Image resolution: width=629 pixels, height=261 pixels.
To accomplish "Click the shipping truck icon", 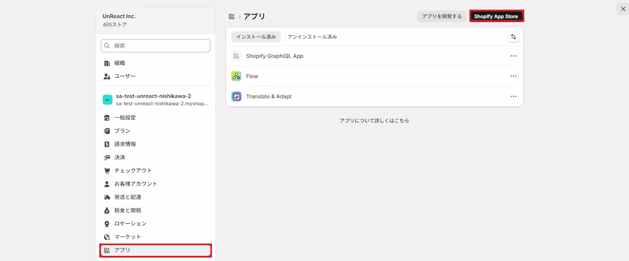I will click(x=107, y=197).
